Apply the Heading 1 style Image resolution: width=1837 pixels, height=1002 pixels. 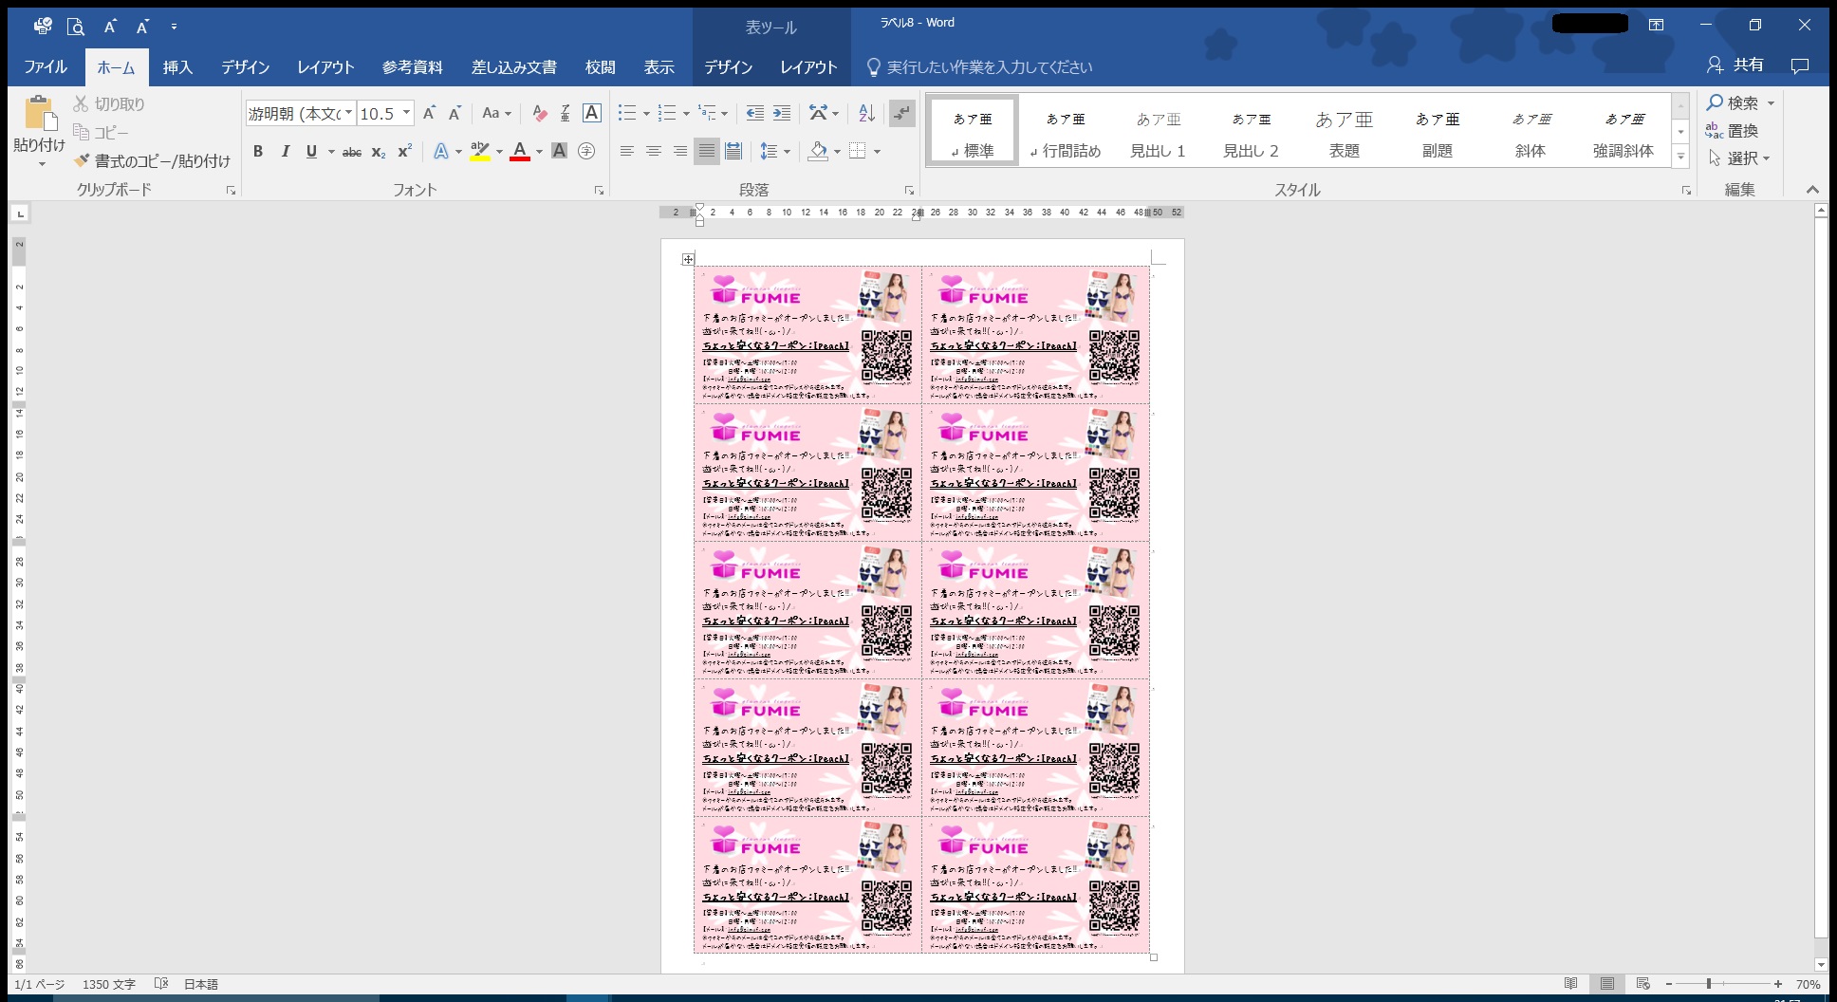coord(1158,132)
